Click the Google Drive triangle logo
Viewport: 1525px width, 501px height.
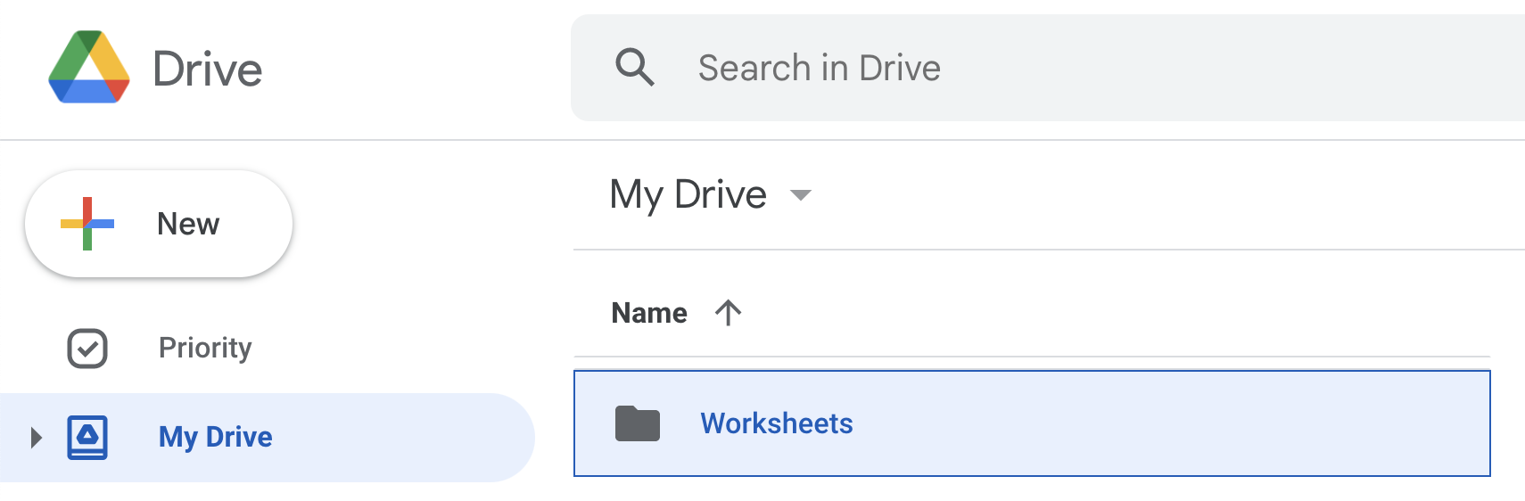click(89, 68)
